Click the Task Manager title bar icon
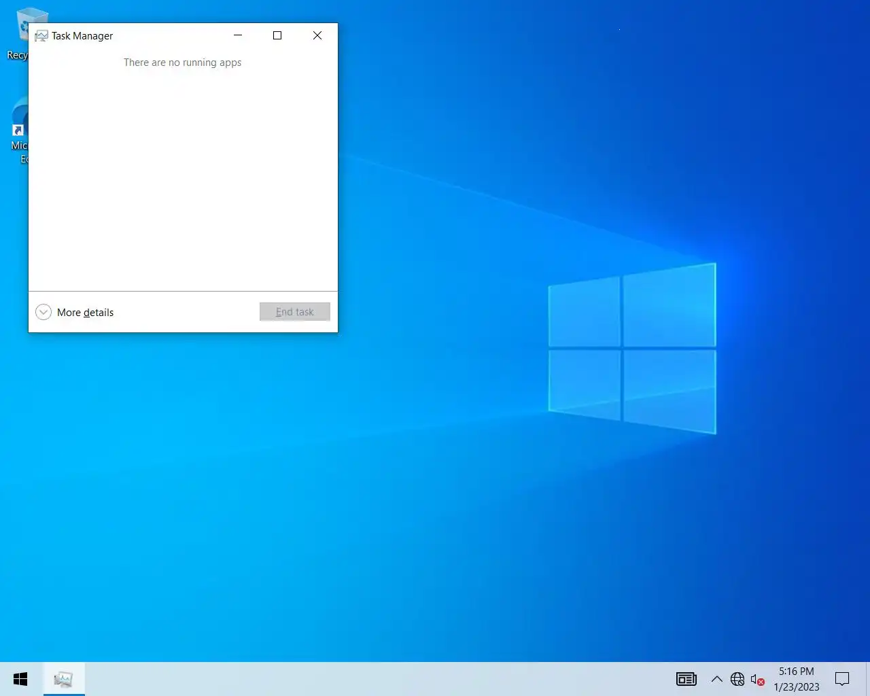Viewport: 870px width, 696px height. click(x=41, y=36)
